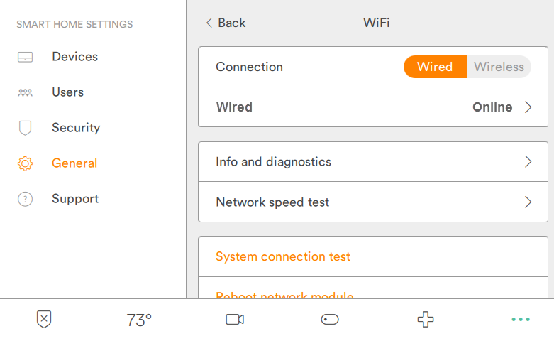Open Info and diagnostics chevron
This screenshot has width=554, height=341.
528,162
